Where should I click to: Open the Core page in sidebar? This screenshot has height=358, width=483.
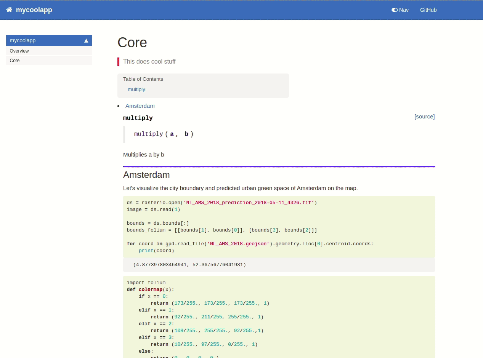coord(49,61)
